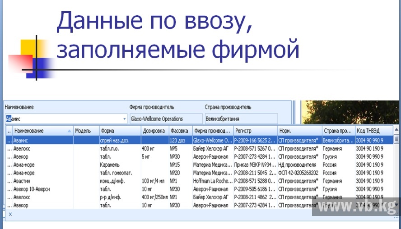Click the Форма column header

point(120,131)
